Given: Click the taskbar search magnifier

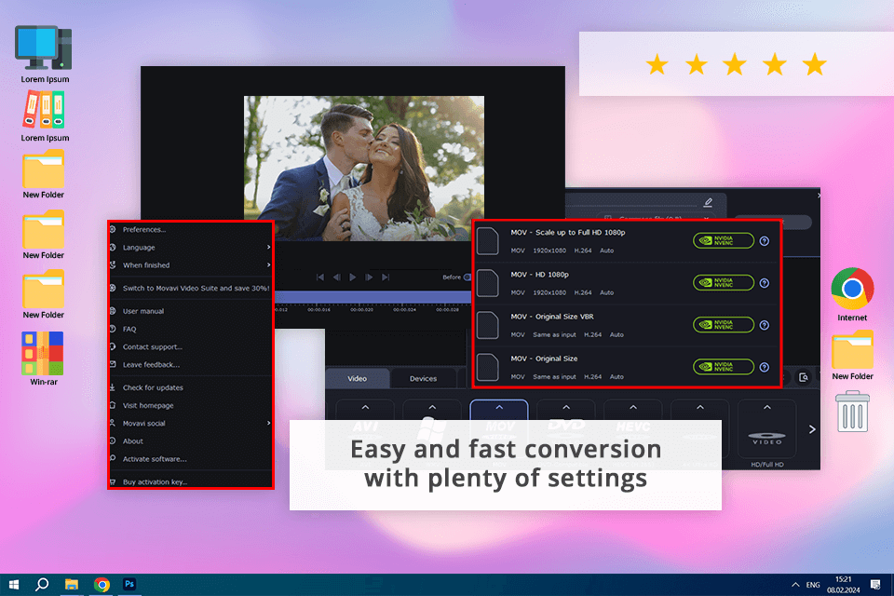Looking at the screenshot, I should (x=42, y=585).
